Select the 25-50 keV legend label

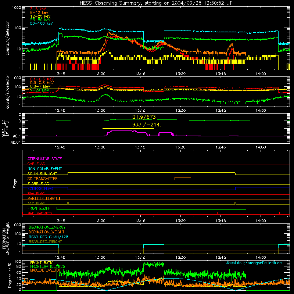point(40,20)
